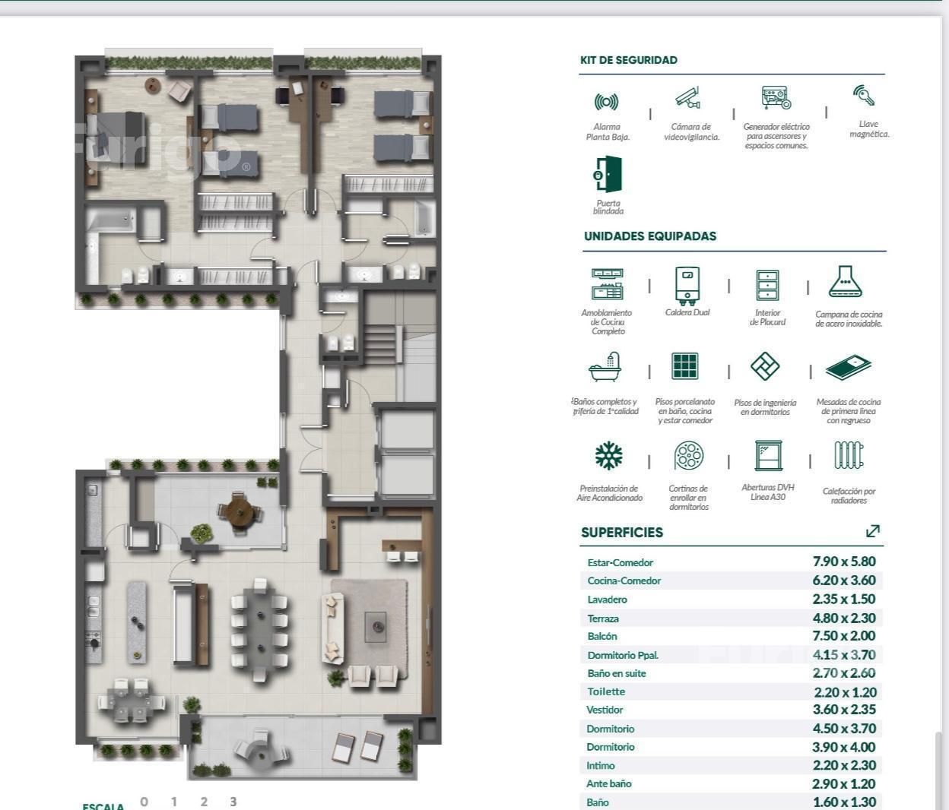Select the Puerta blindada door icon

tap(608, 174)
